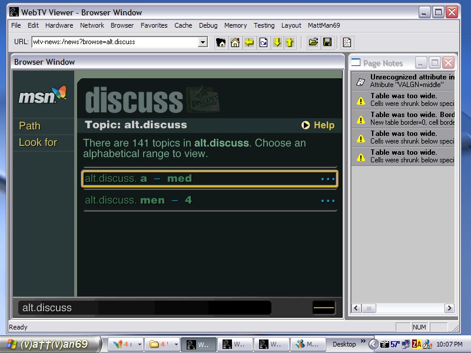Click the 57° weather tray icon

394,344
